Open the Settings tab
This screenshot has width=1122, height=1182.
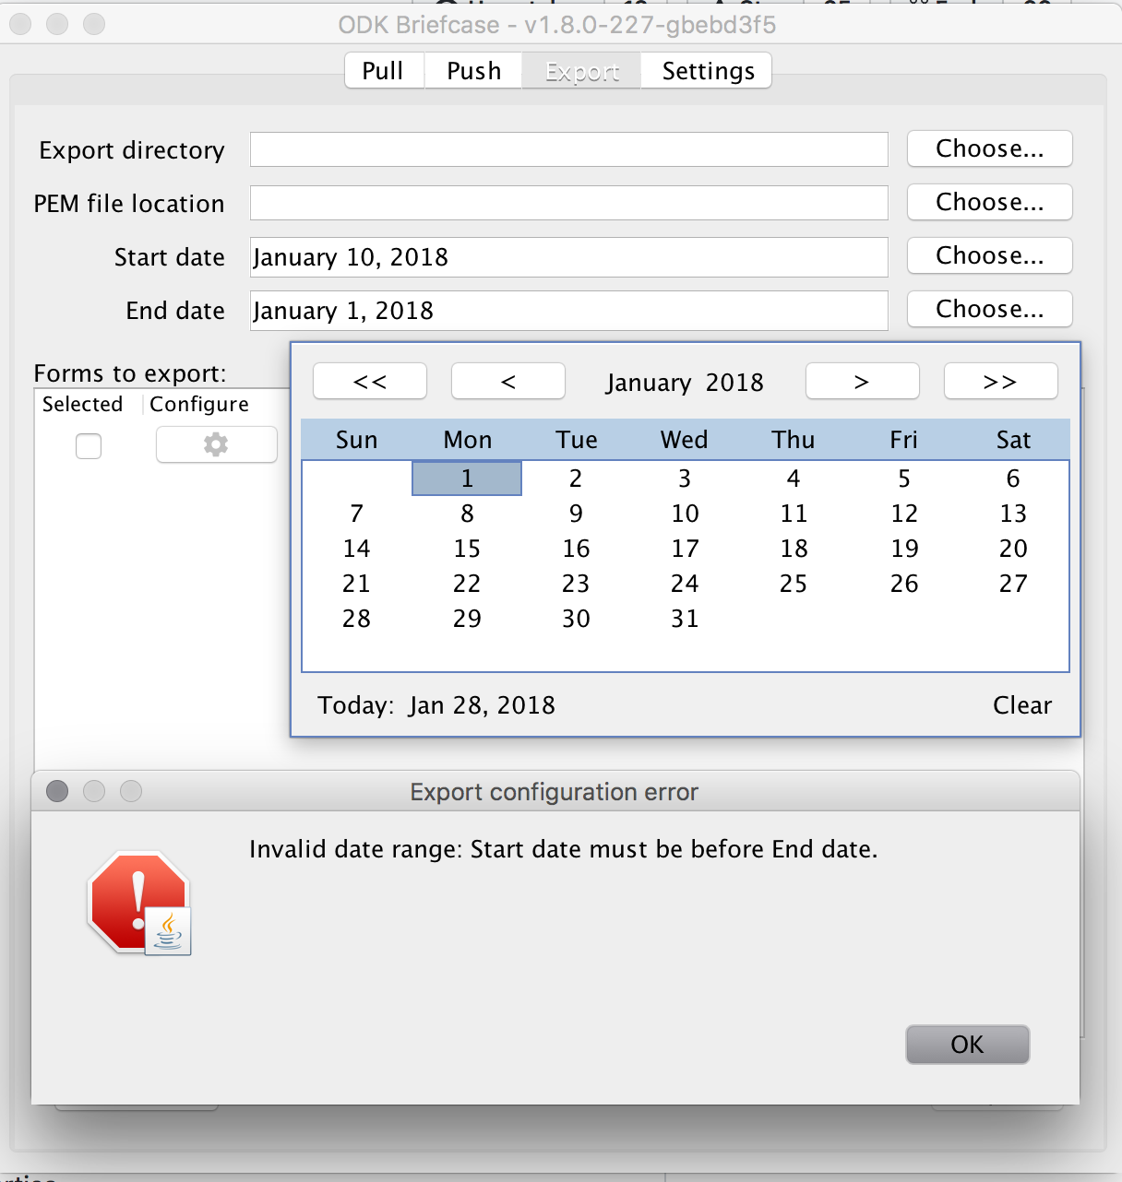coord(706,70)
